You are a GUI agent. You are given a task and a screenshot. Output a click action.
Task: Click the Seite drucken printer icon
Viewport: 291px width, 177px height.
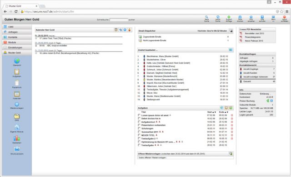pos(240,17)
